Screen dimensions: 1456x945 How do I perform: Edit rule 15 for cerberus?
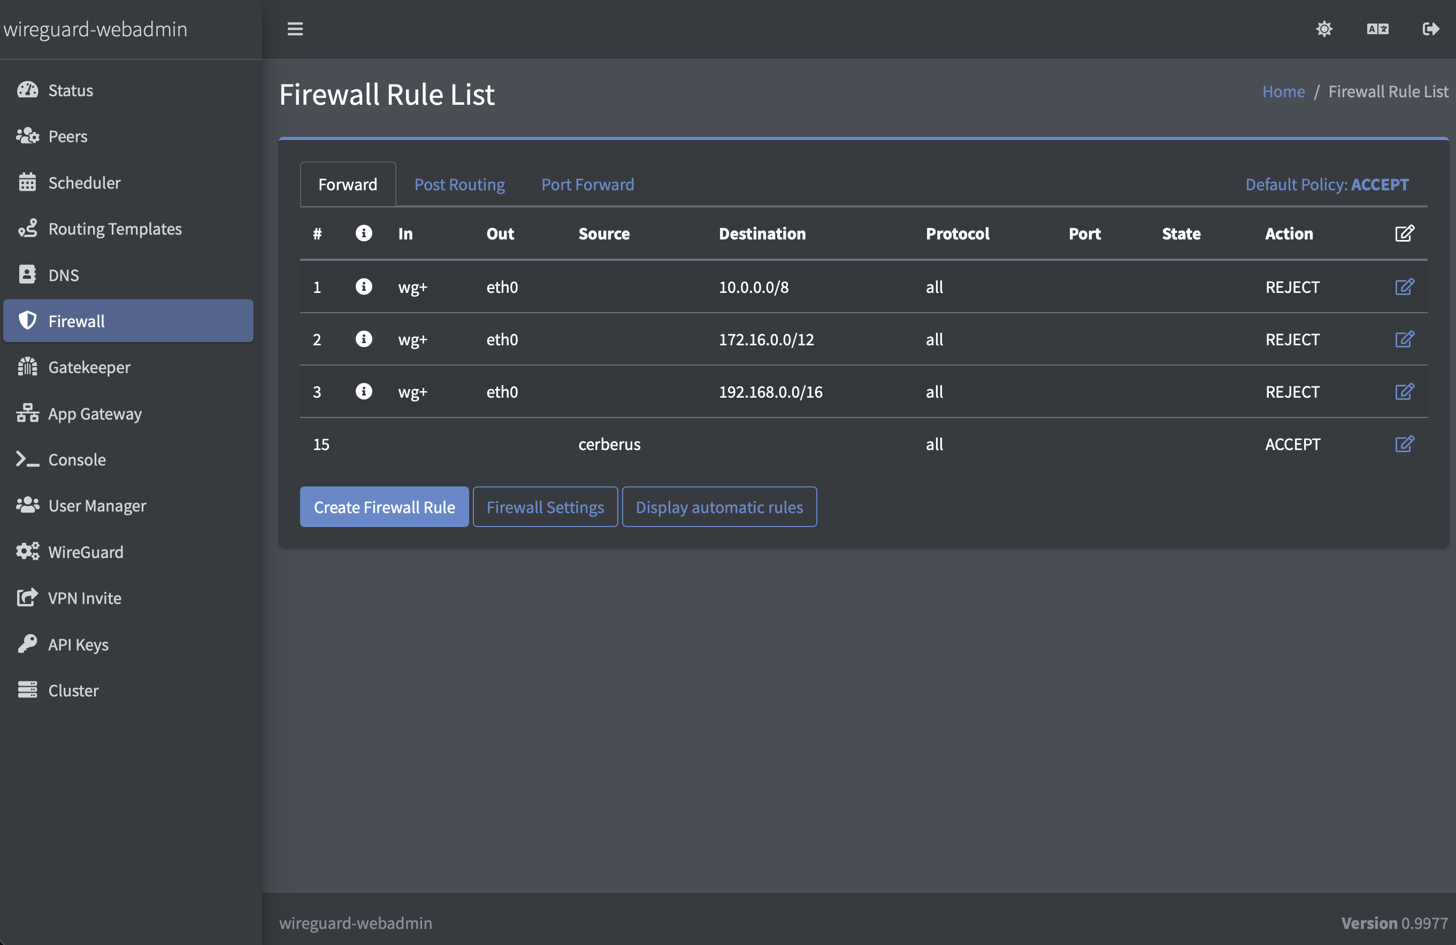point(1405,444)
